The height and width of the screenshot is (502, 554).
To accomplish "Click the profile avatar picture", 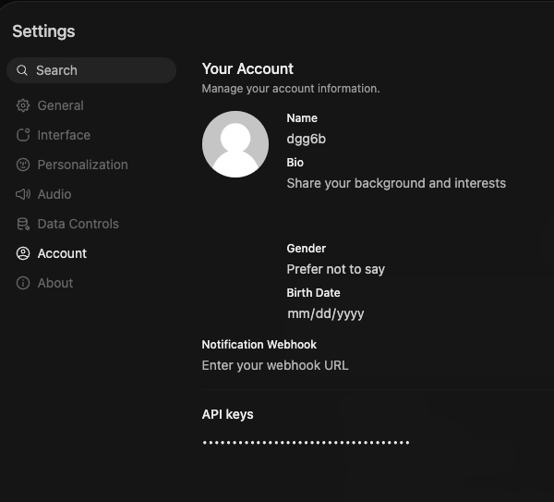I will point(235,144).
